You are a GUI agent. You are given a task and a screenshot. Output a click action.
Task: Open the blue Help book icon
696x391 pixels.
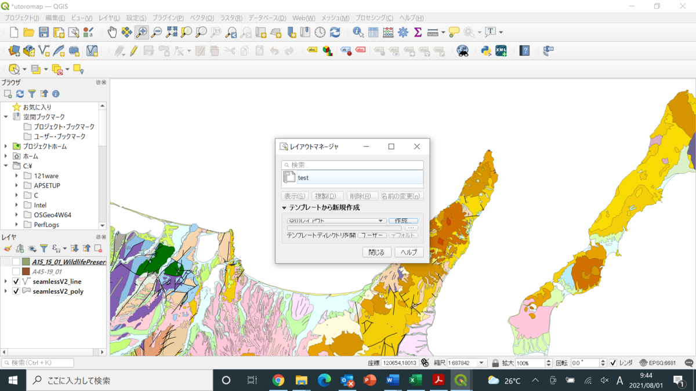tap(525, 51)
